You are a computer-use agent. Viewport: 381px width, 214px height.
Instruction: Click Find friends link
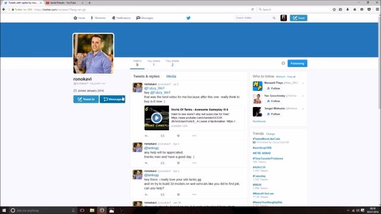point(259,121)
